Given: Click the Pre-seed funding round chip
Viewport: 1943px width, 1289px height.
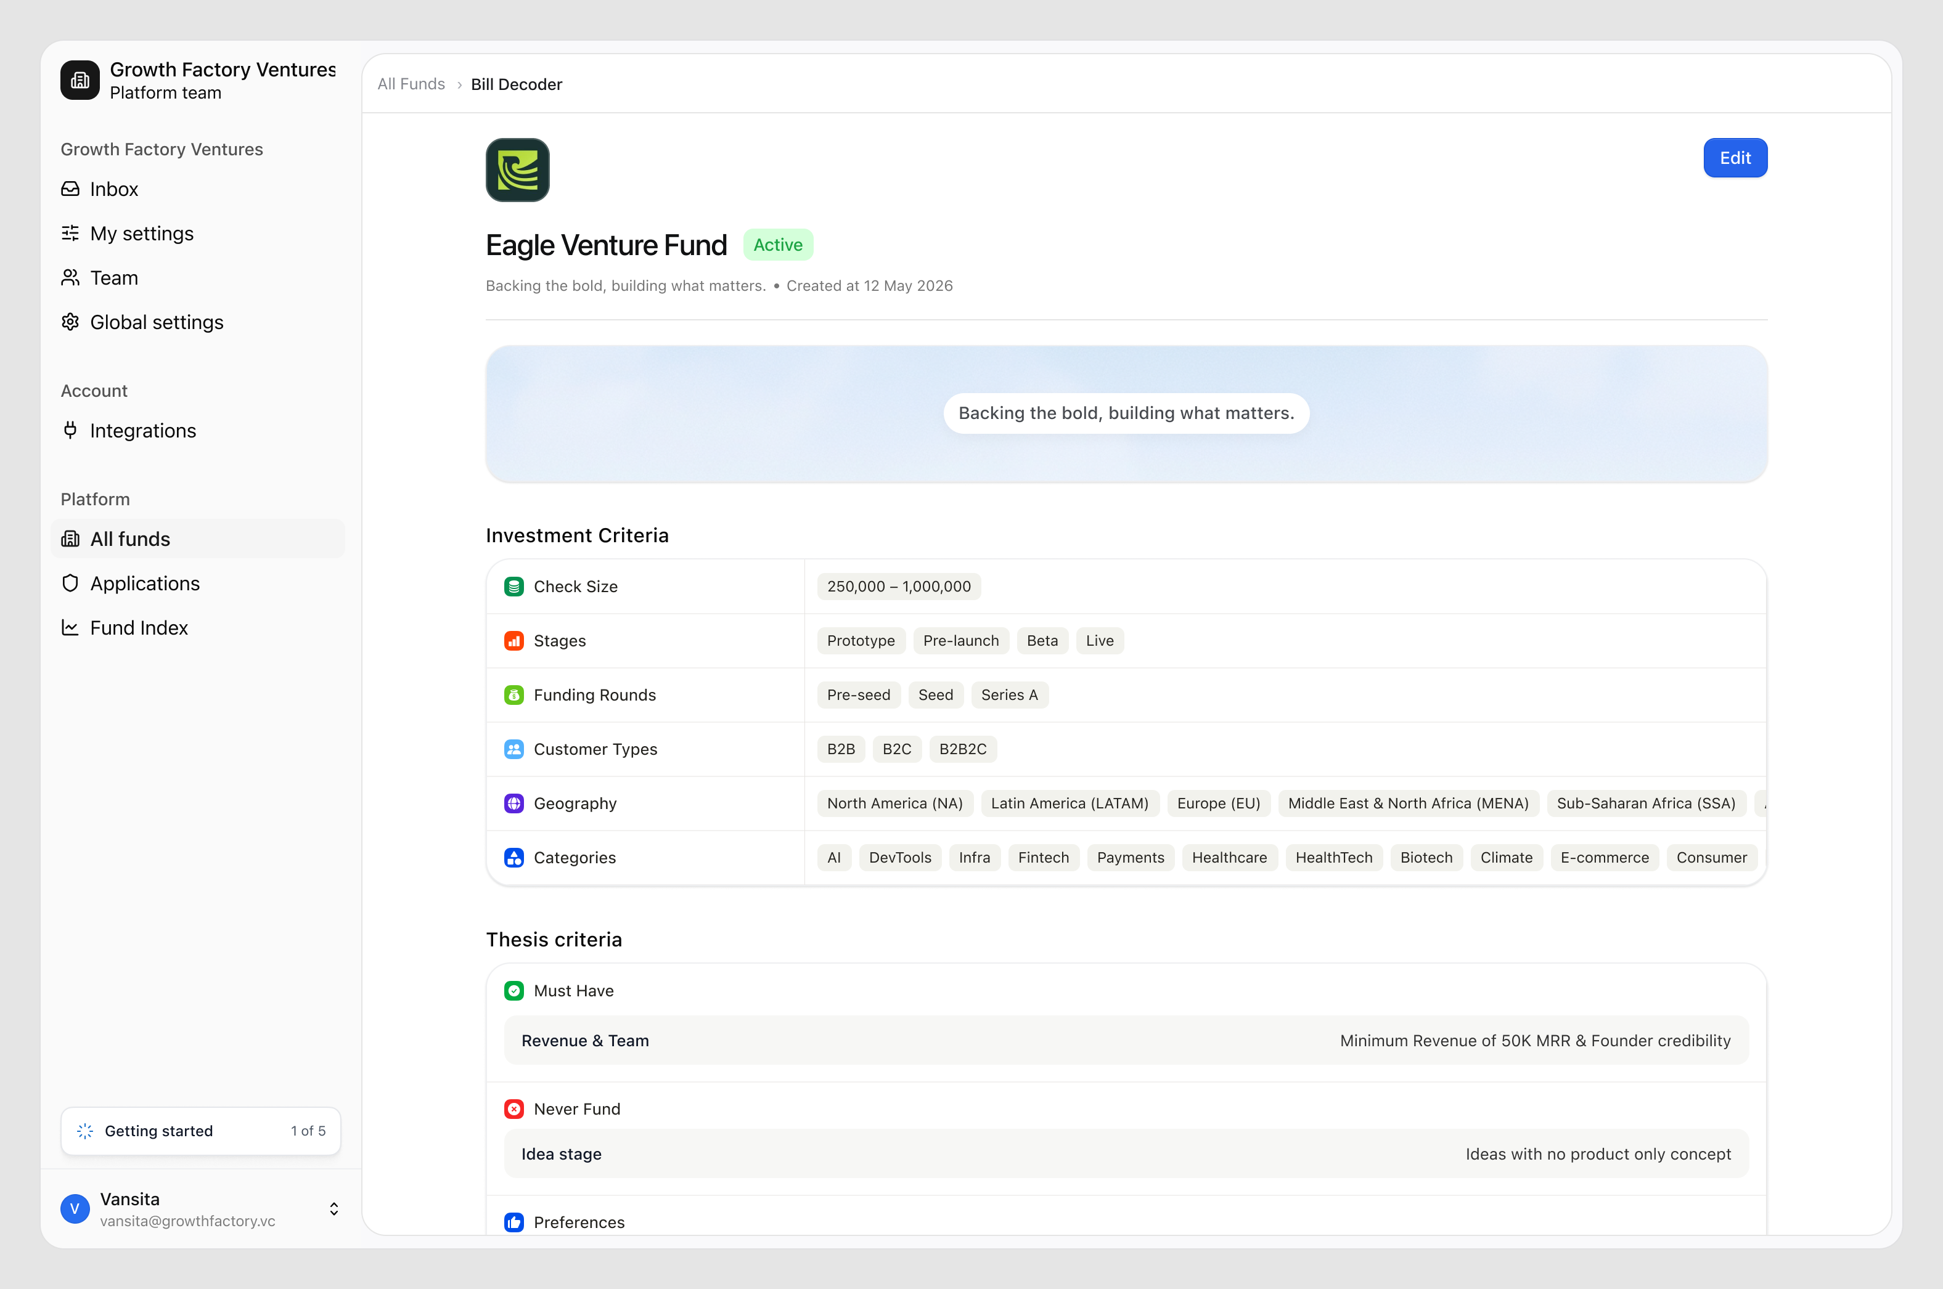Looking at the screenshot, I should tap(859, 696).
